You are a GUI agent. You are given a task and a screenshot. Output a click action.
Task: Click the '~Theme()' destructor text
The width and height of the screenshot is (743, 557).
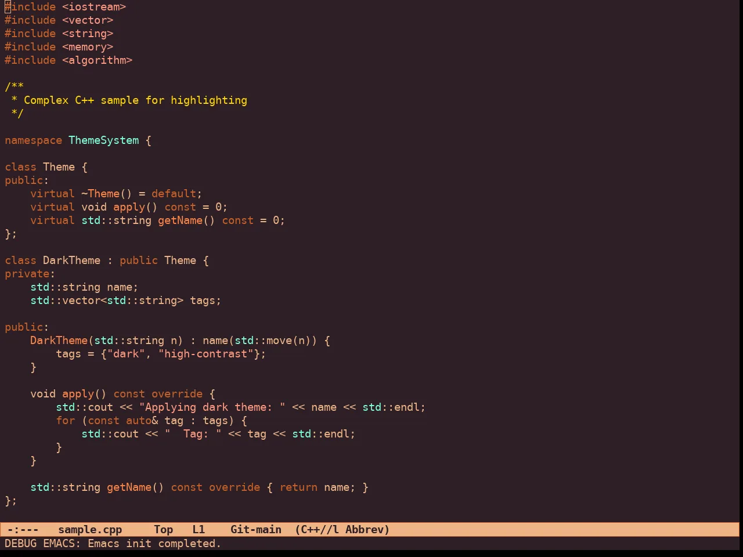coord(107,194)
